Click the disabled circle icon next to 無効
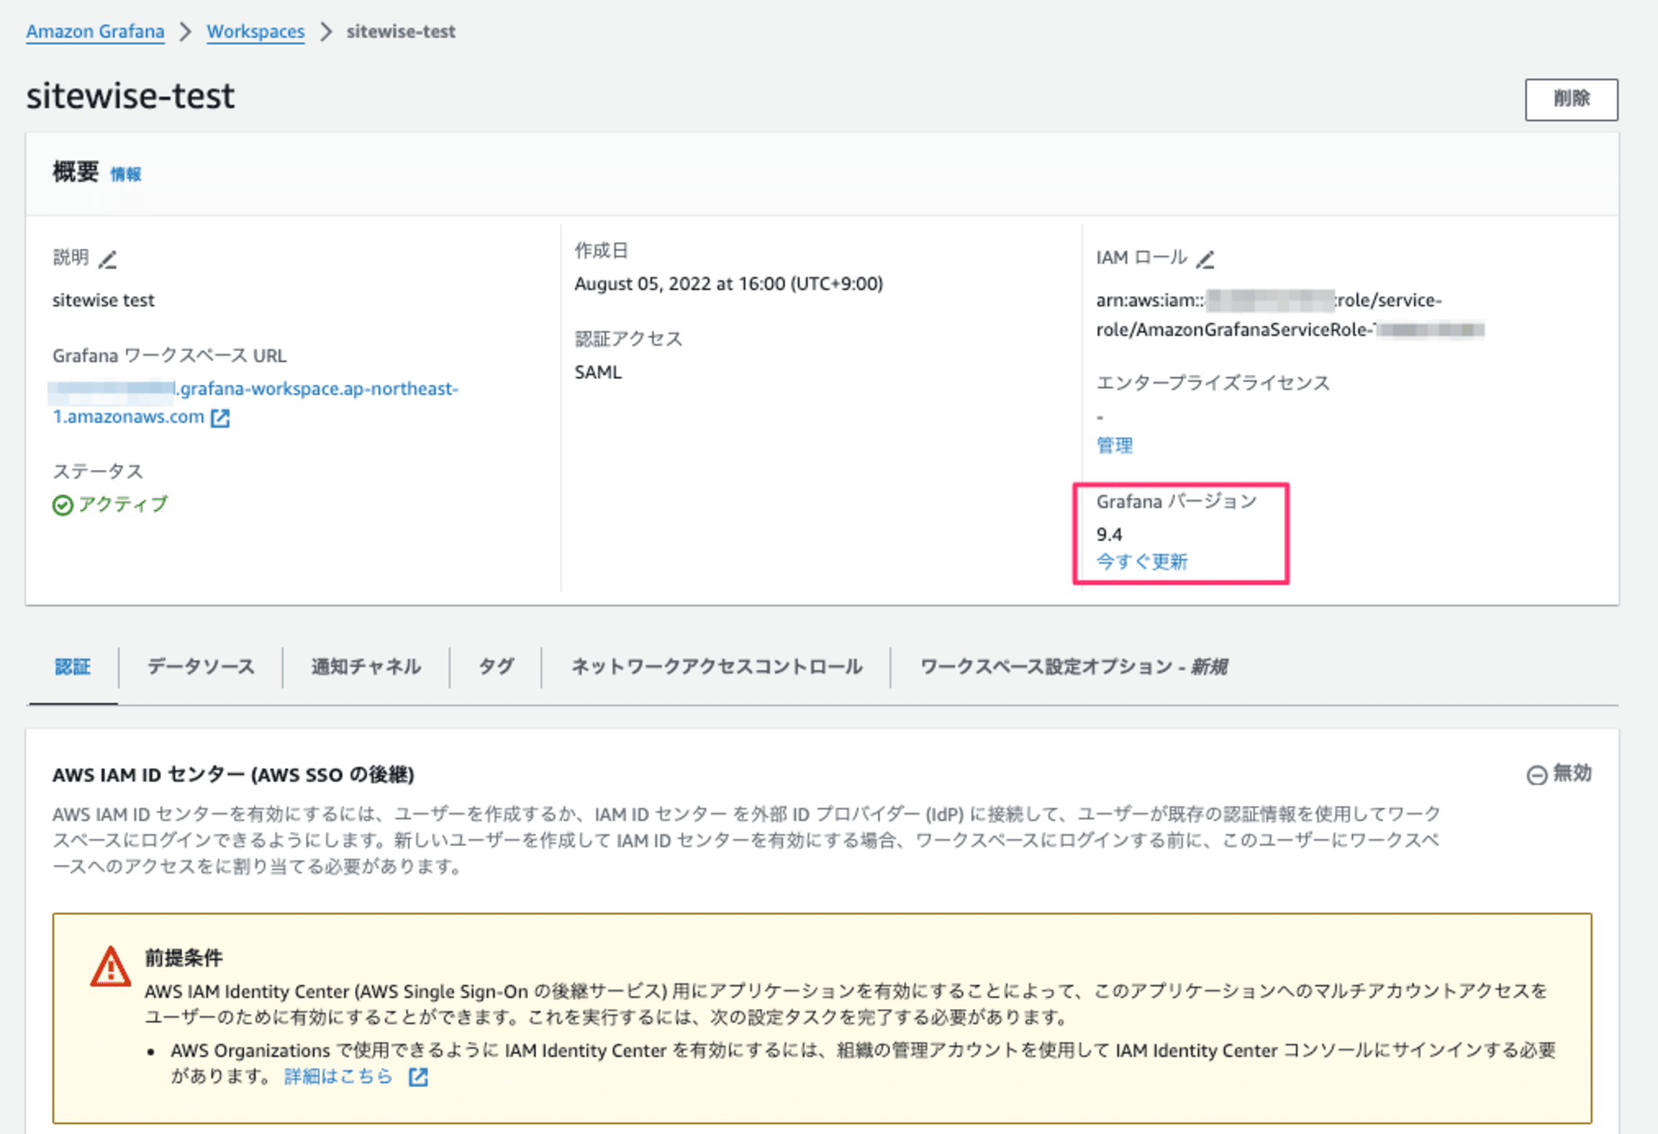The image size is (1658, 1134). [1536, 774]
